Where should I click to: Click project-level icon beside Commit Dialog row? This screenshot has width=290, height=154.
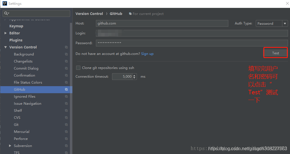coord(66,68)
